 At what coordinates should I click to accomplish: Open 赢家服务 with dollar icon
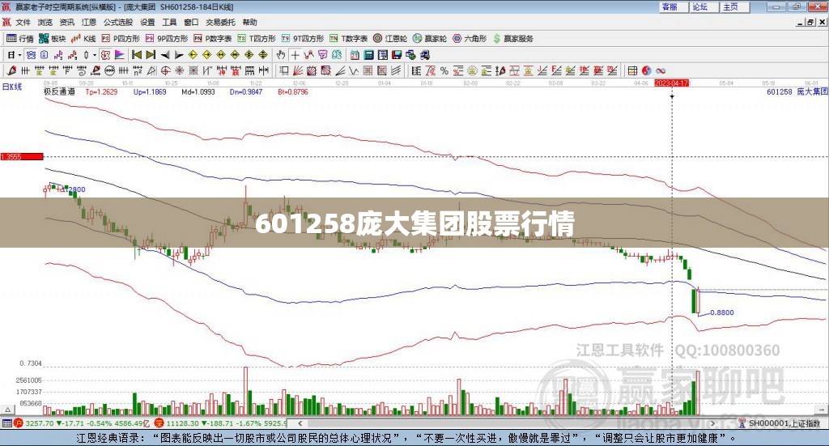513,38
